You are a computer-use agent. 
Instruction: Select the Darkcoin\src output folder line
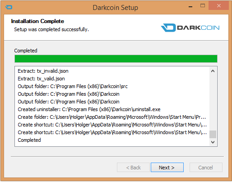pyautogui.click(x=73, y=86)
